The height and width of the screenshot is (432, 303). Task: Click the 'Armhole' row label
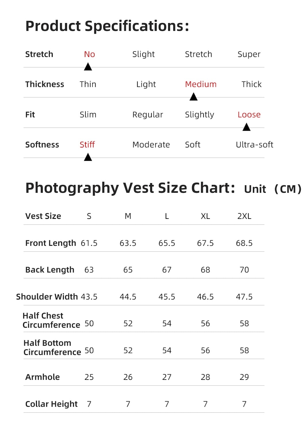(43, 377)
